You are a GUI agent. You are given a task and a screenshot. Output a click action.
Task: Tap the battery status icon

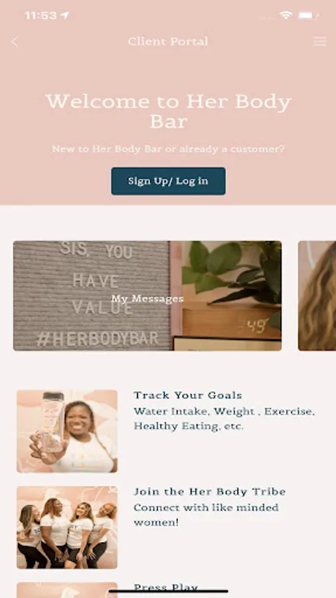(308, 15)
